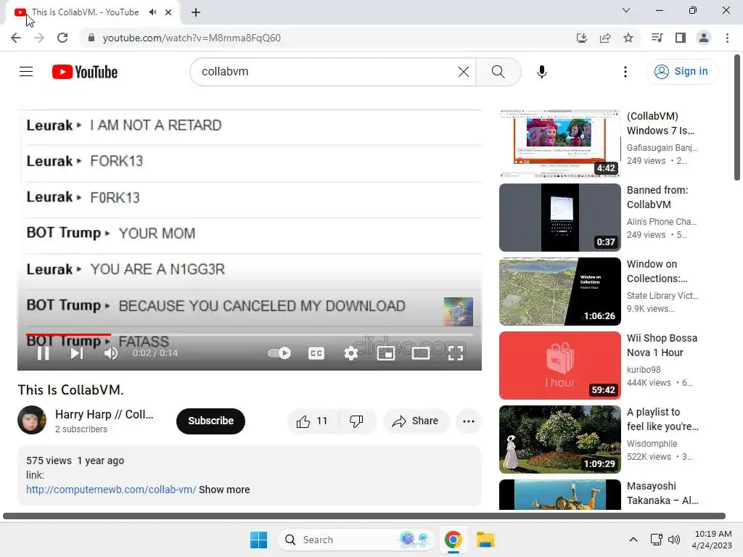
Task: Subscribe to Harry Harp channel
Action: [210, 421]
